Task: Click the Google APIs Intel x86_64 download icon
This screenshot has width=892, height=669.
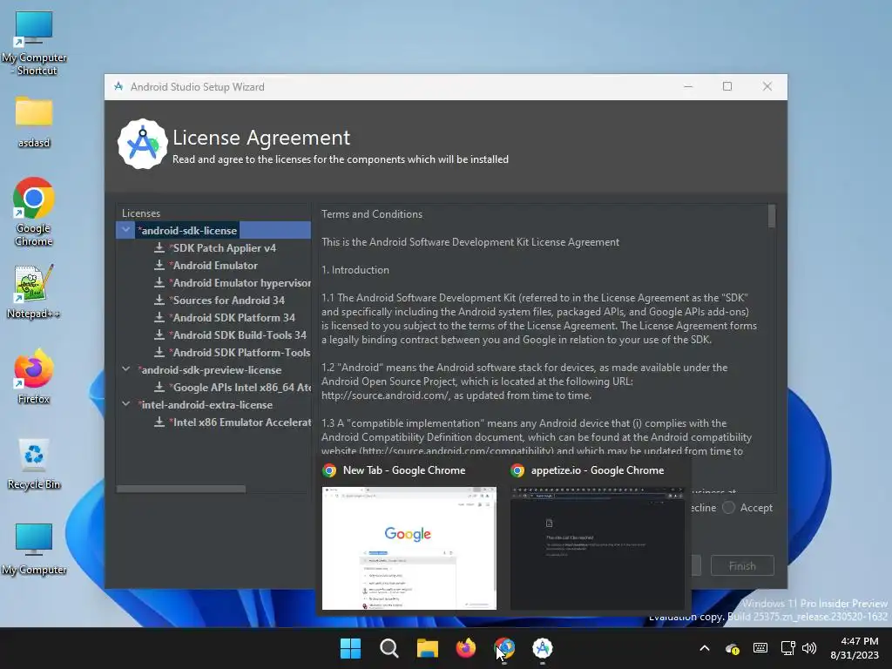Action: pyautogui.click(x=159, y=387)
